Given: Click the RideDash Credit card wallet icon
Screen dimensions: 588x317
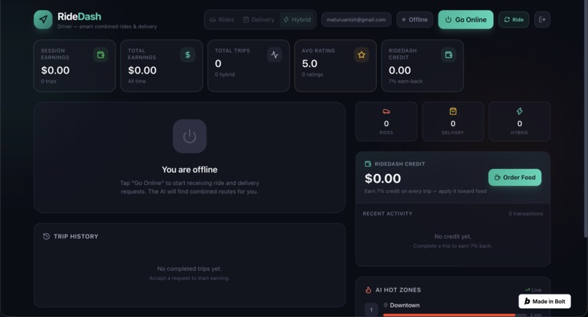Looking at the screenshot, I should (x=449, y=55).
